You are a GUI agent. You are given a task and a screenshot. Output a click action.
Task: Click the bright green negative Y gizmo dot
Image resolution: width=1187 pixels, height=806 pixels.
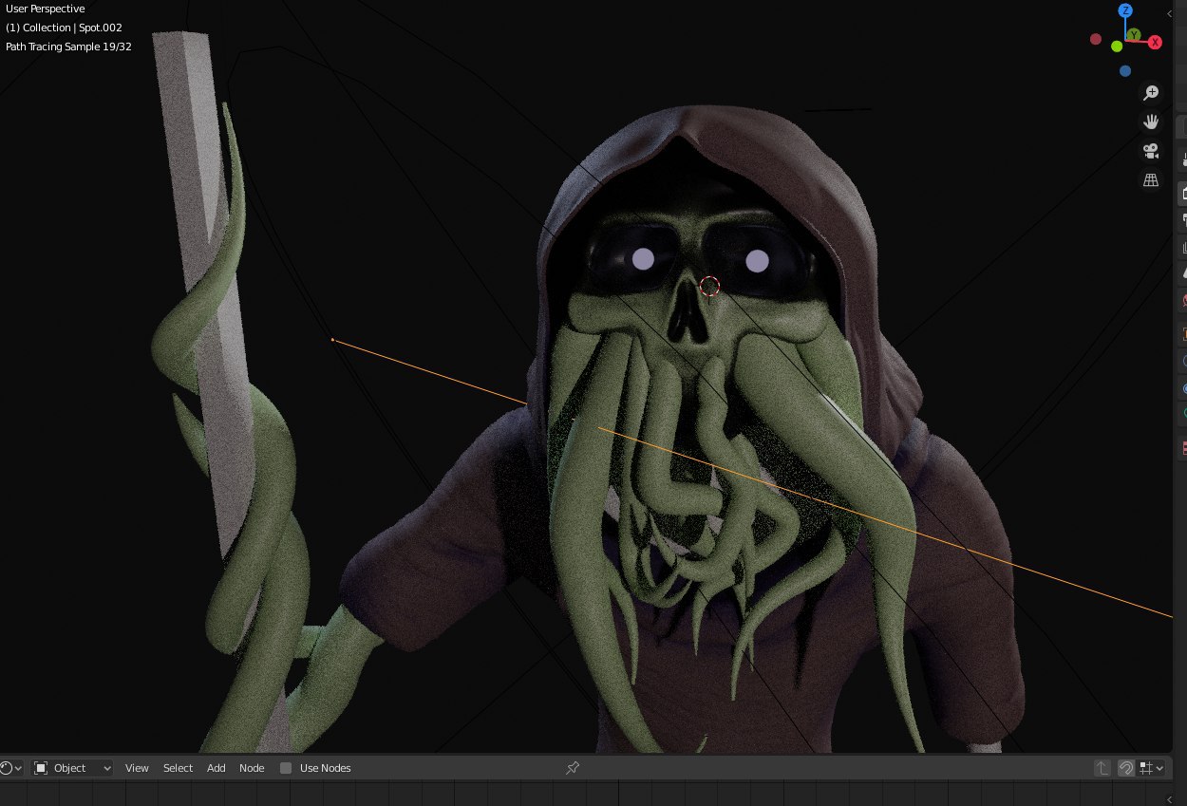coord(1117,47)
